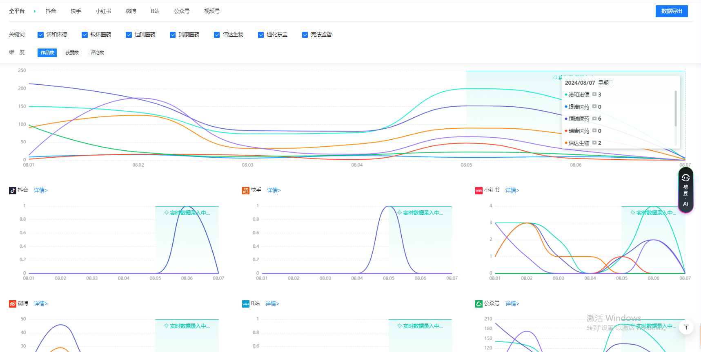Click the 实时数据录入中 label on 抖音 chart
Screen dimensions: 701x352
pyautogui.click(x=187, y=213)
